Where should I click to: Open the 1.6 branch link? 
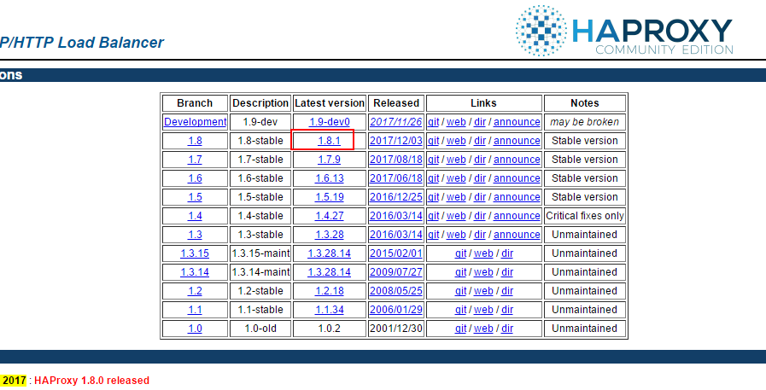coord(195,178)
